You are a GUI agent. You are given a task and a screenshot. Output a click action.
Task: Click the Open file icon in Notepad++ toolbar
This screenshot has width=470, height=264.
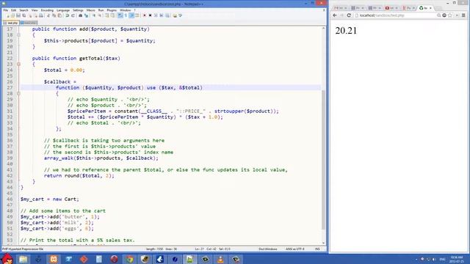(12, 15)
